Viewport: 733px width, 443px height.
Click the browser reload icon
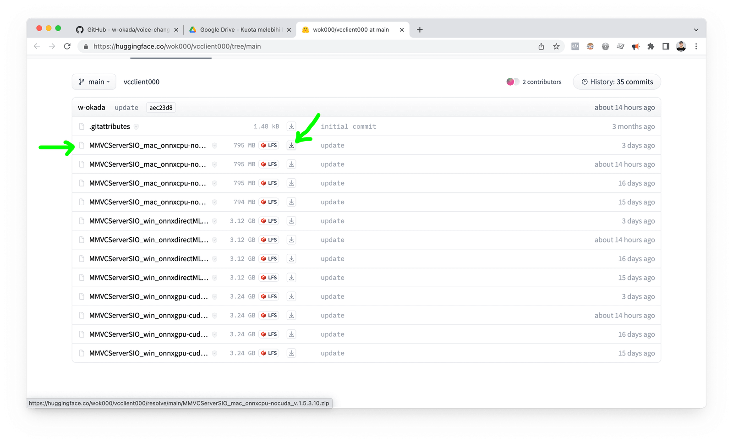click(67, 46)
